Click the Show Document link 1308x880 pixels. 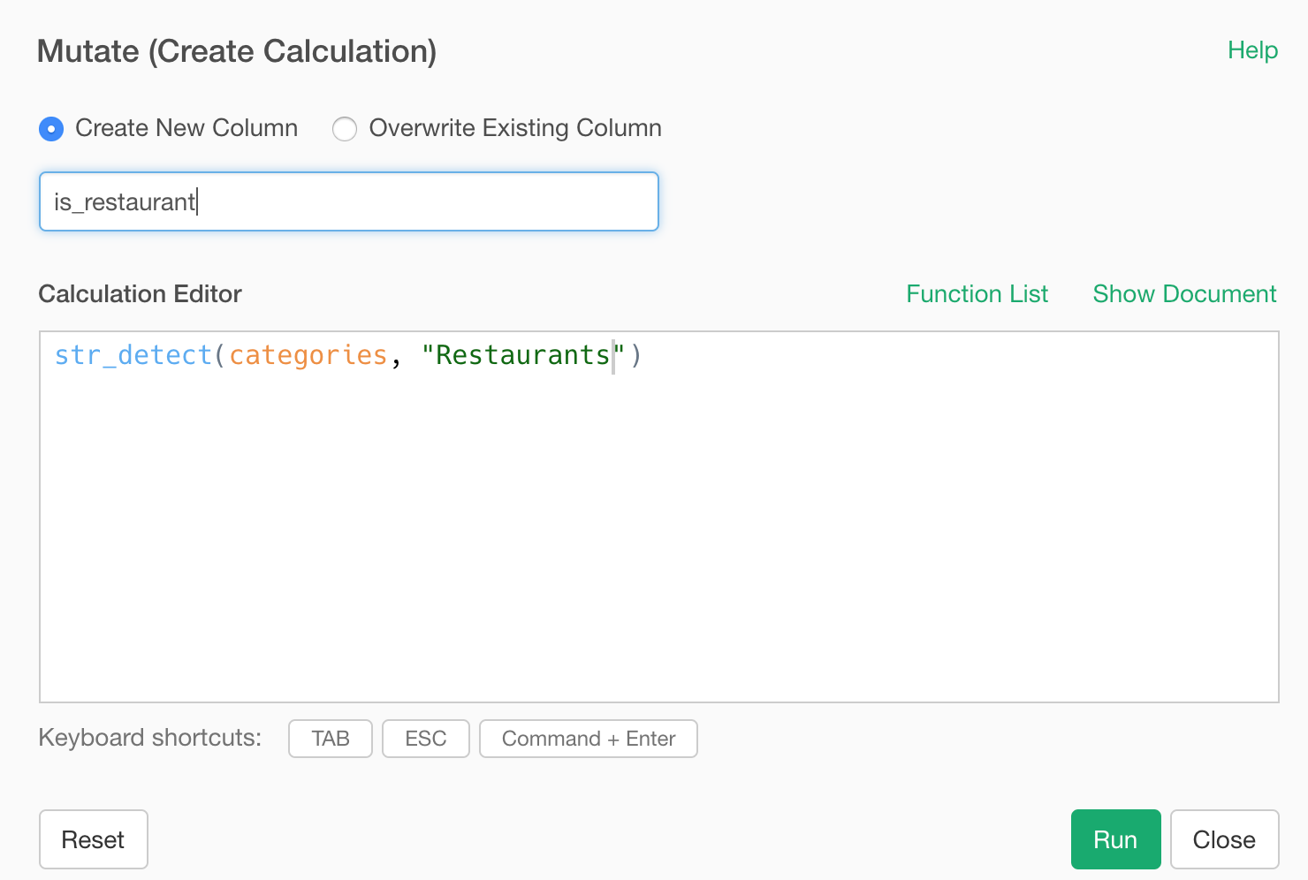click(x=1184, y=294)
